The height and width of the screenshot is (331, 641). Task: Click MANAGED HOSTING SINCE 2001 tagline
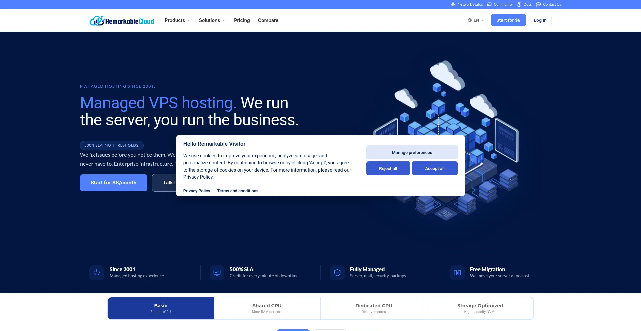point(118,86)
